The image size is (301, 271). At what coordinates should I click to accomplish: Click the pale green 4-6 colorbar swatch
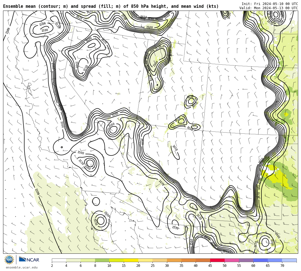click(73, 260)
